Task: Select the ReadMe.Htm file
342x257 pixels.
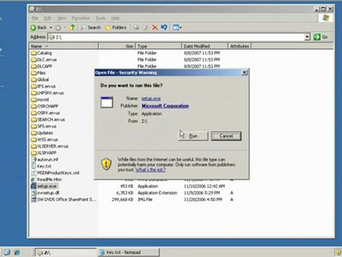Action: tap(46, 180)
